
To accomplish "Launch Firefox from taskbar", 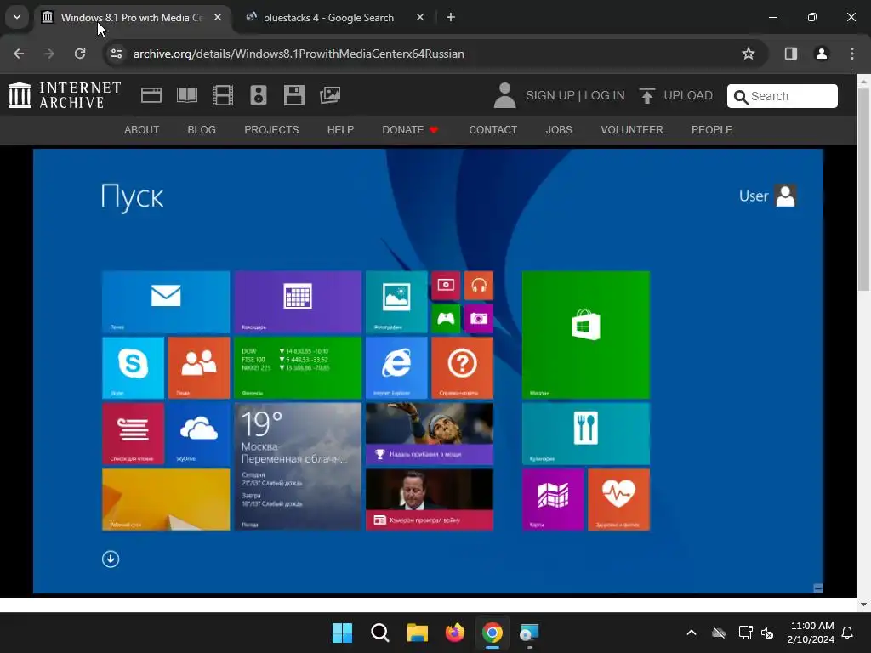I will (455, 633).
